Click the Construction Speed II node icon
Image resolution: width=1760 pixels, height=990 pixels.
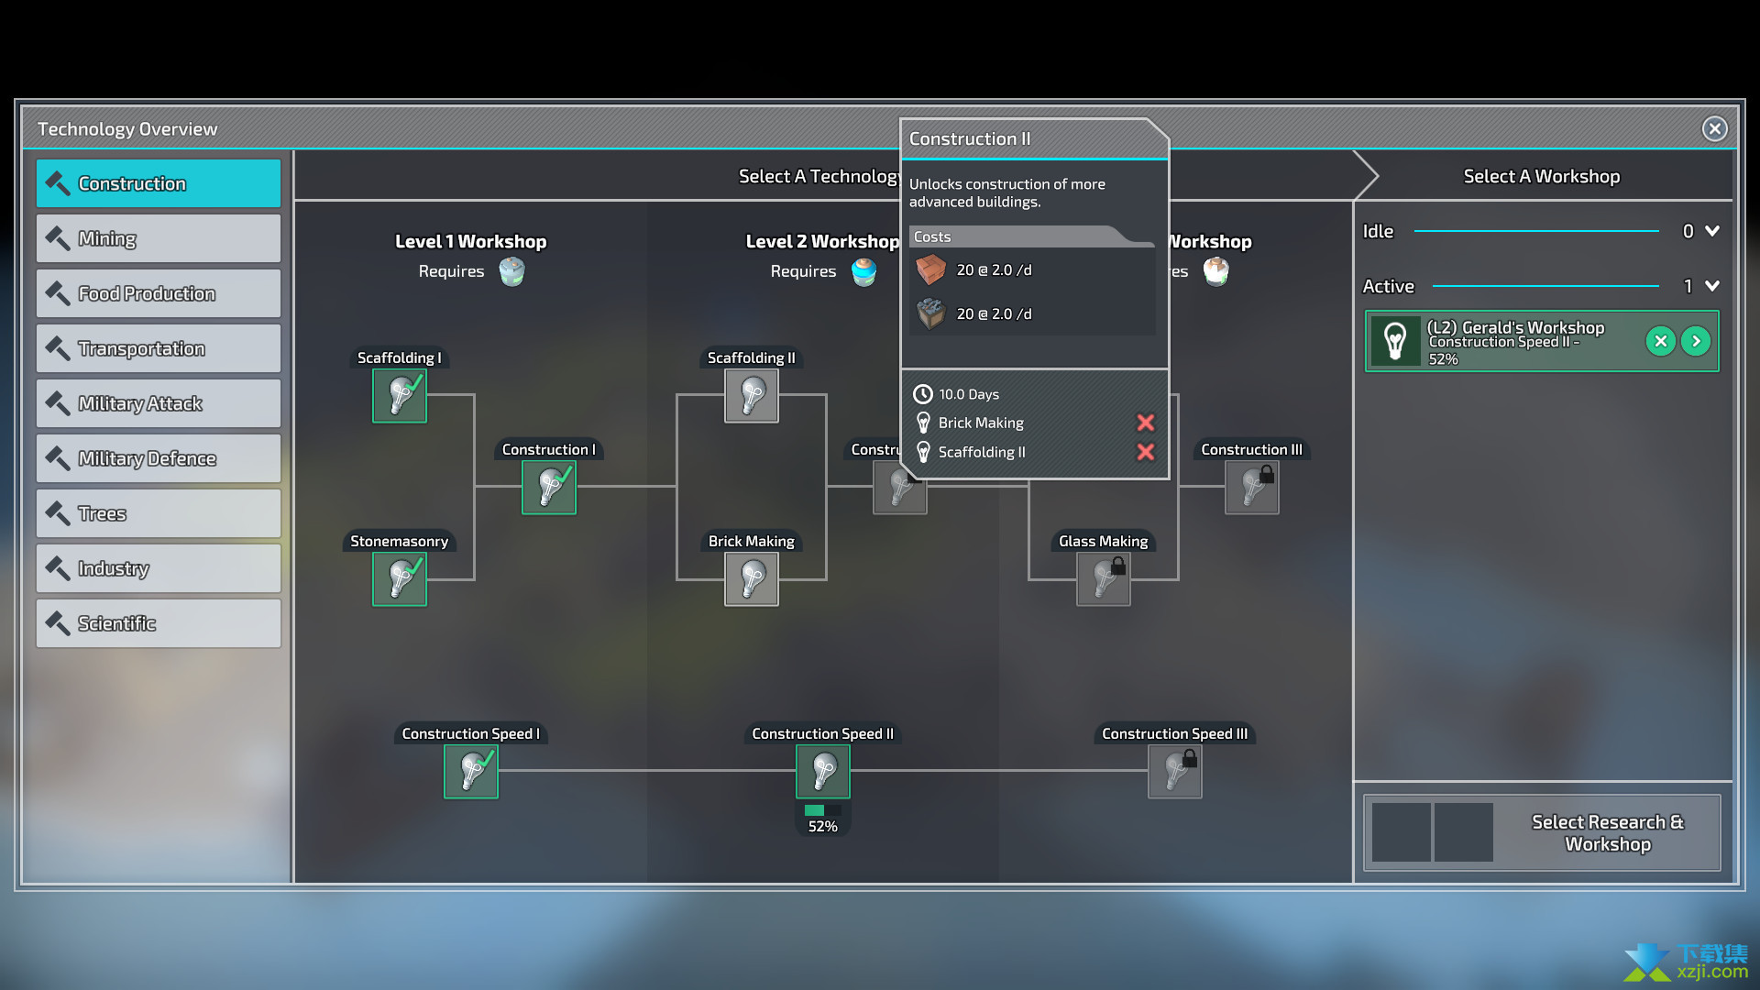click(823, 771)
